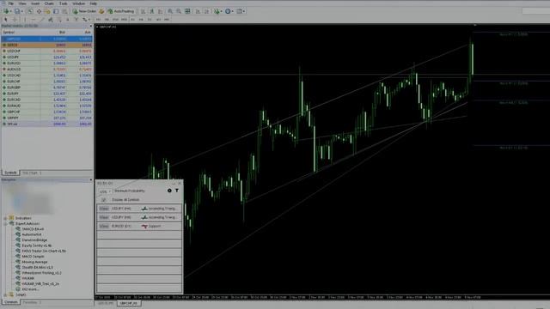The width and height of the screenshot is (550, 309).
Task: Toggle the Chart Shift icon
Action: click(206, 11)
